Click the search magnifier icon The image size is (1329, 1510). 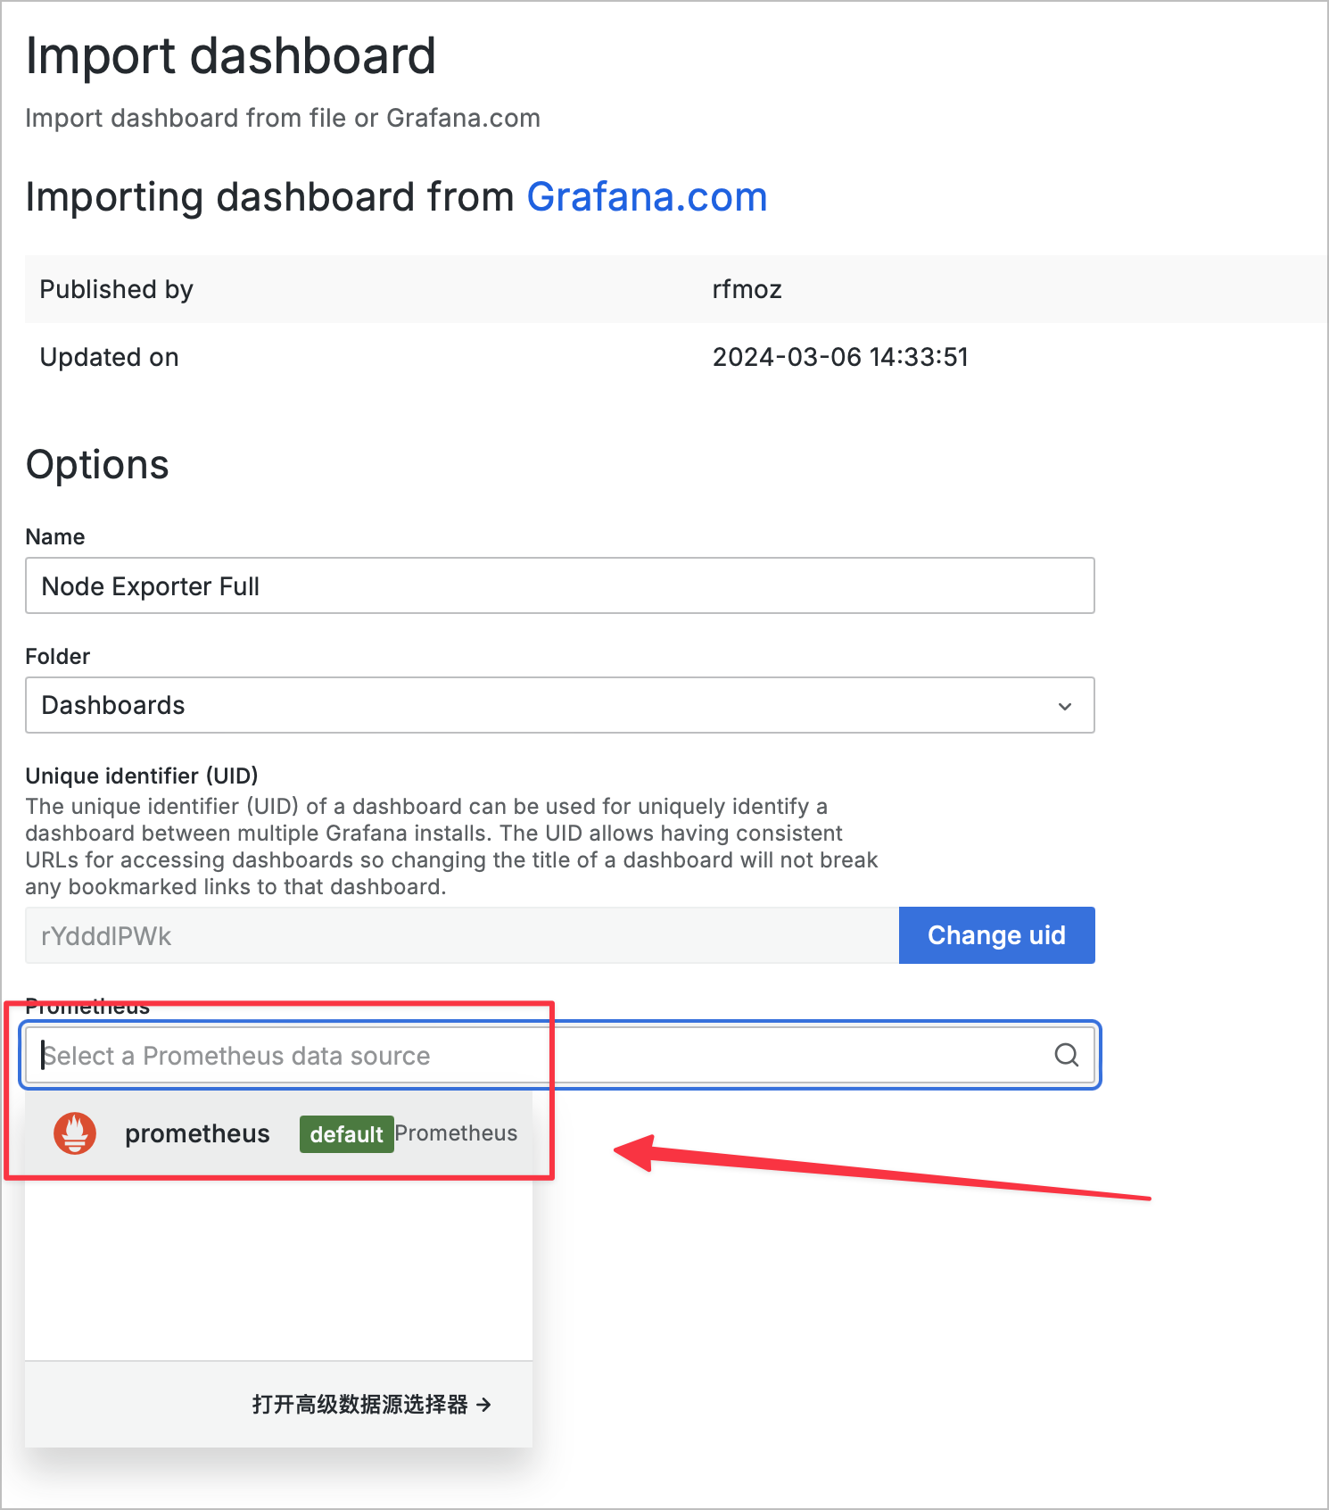coord(1067,1055)
